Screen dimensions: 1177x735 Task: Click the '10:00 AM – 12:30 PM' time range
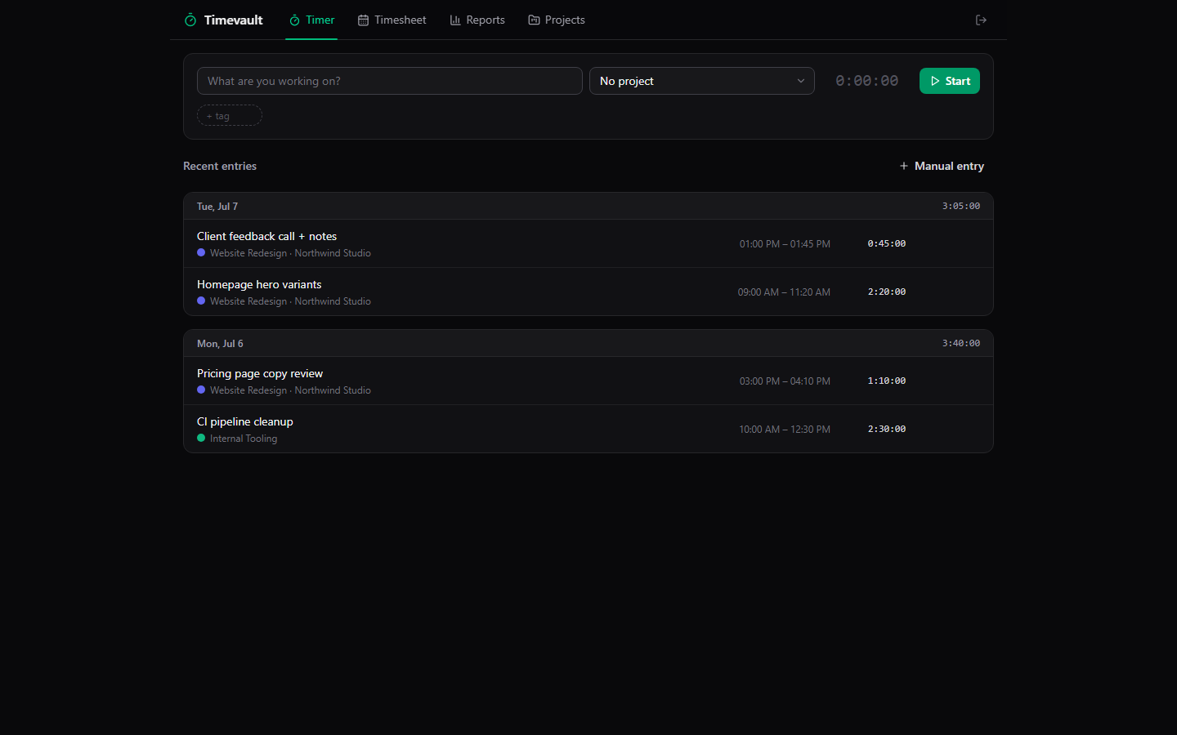785,430
